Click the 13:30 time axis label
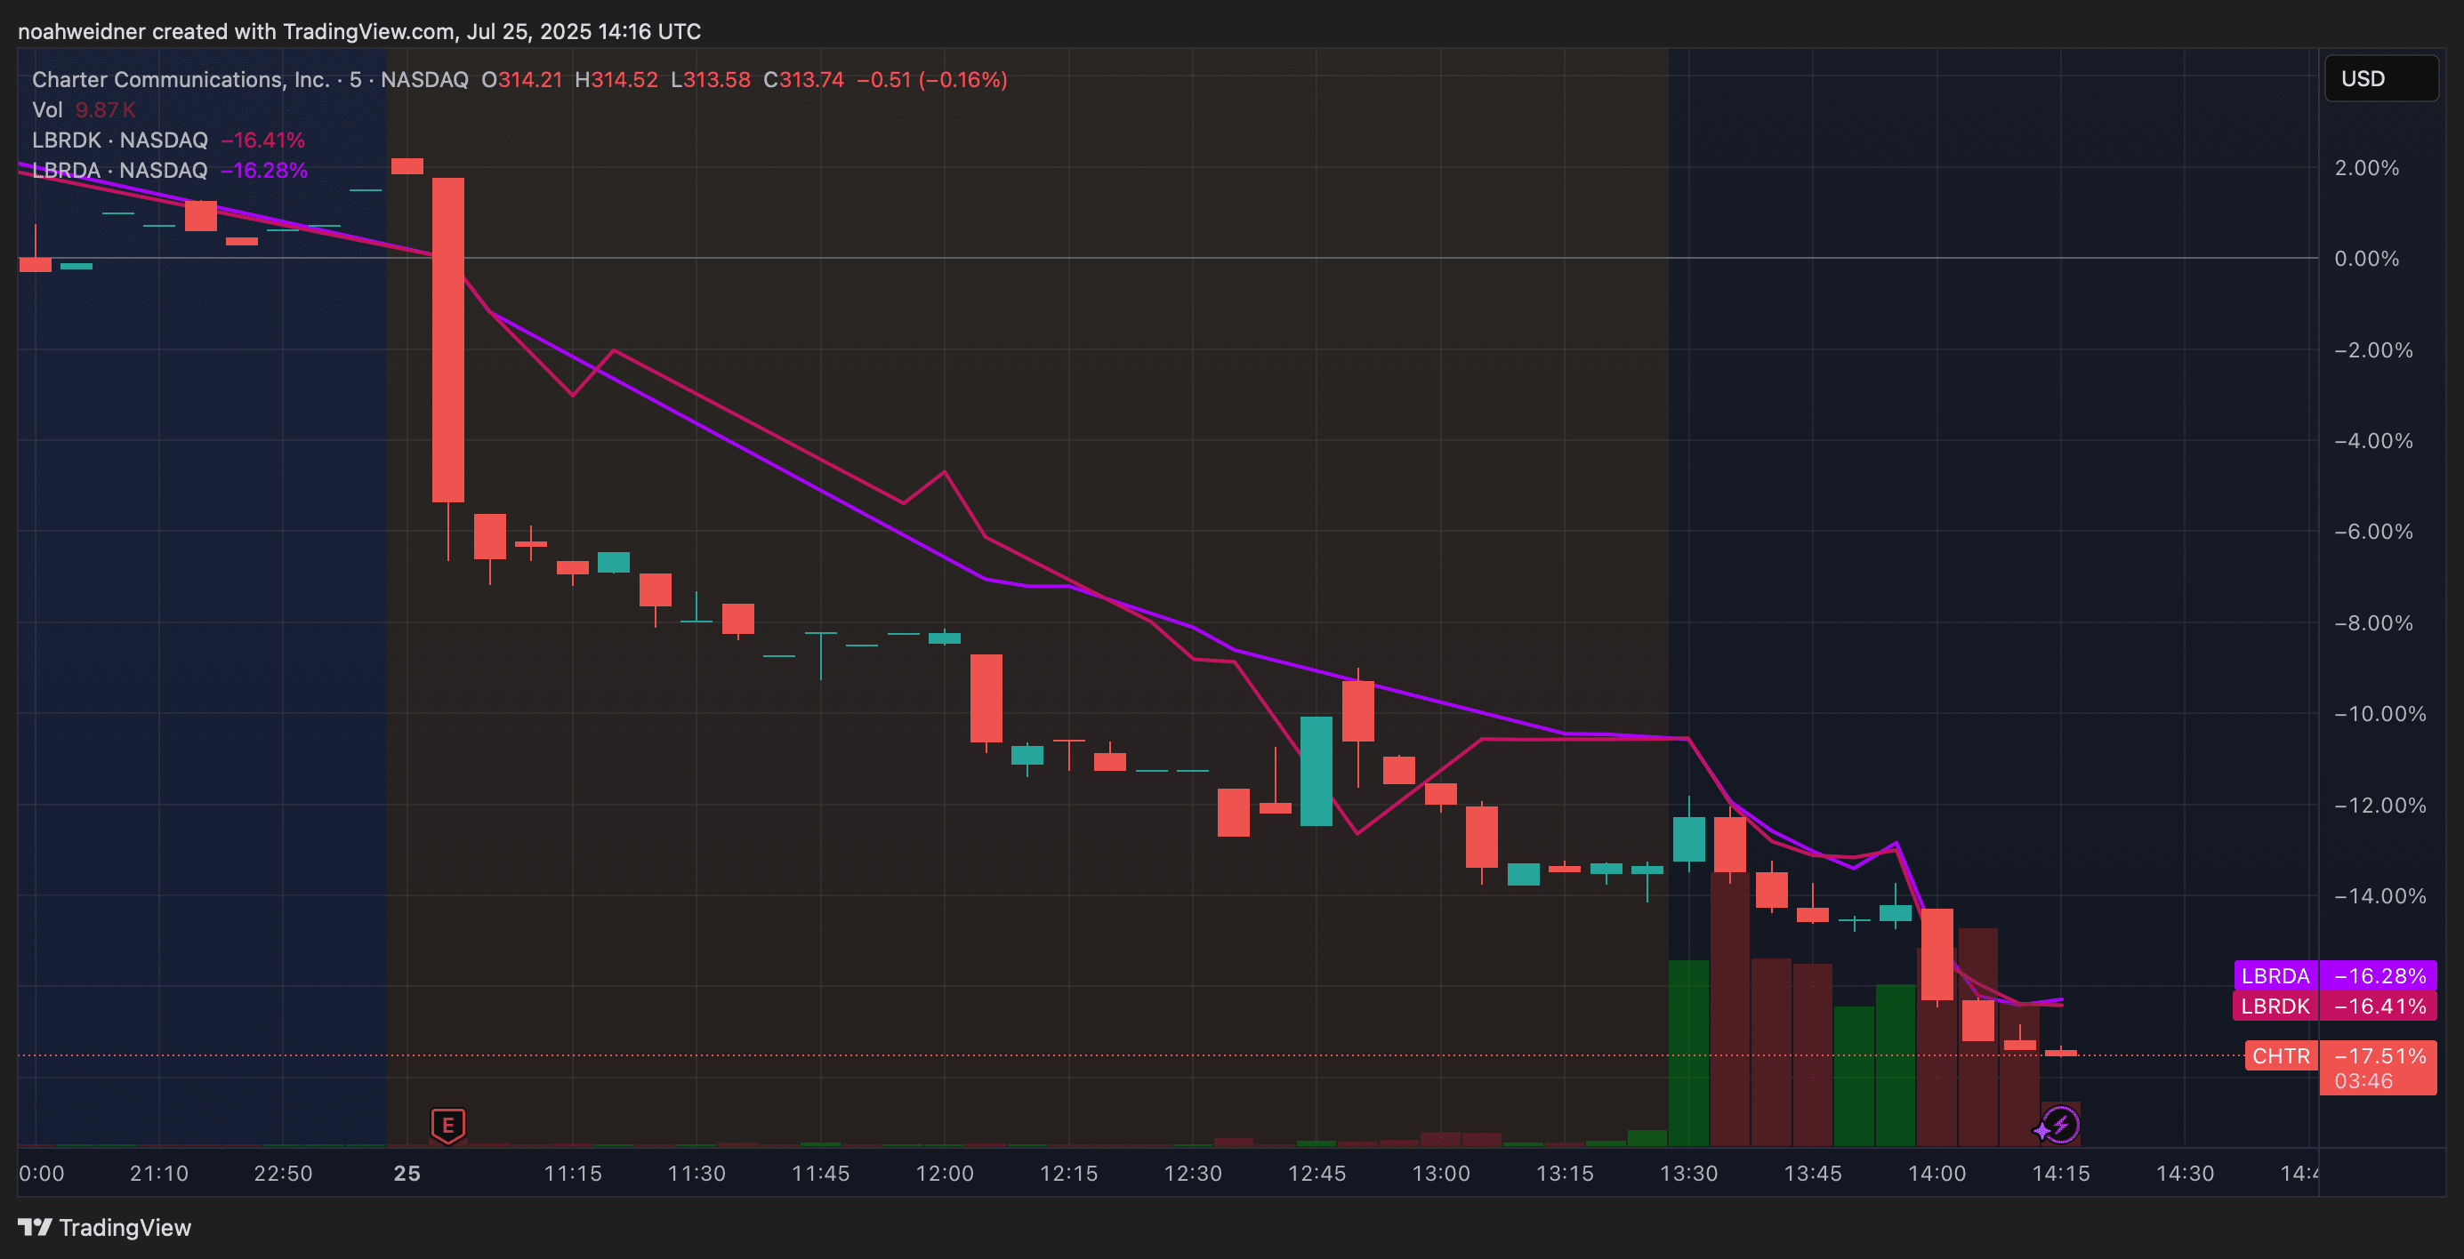The width and height of the screenshot is (2464, 1259). [x=1688, y=1173]
